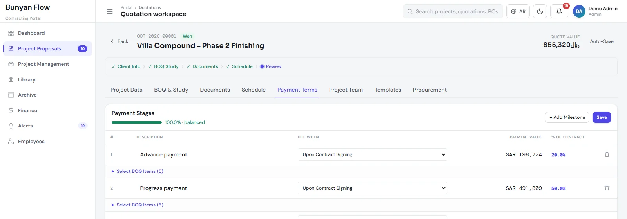Click the Project Management cube icon

click(x=11, y=64)
